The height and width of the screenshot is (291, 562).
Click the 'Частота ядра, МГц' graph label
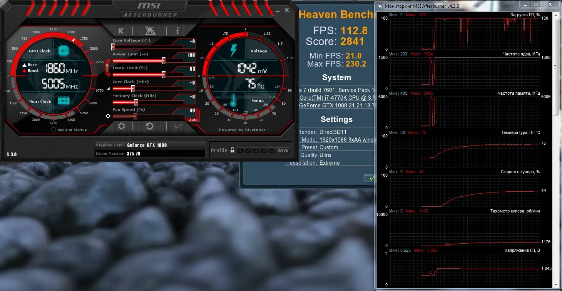(x=522, y=54)
